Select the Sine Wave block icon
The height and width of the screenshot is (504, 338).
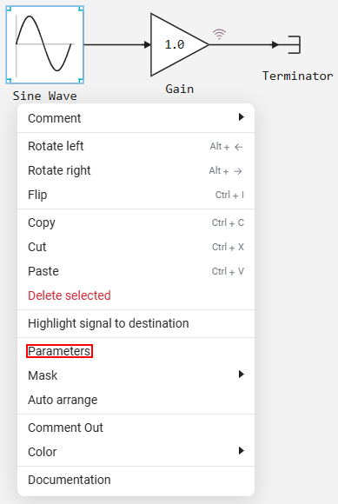pyautogui.click(x=45, y=44)
